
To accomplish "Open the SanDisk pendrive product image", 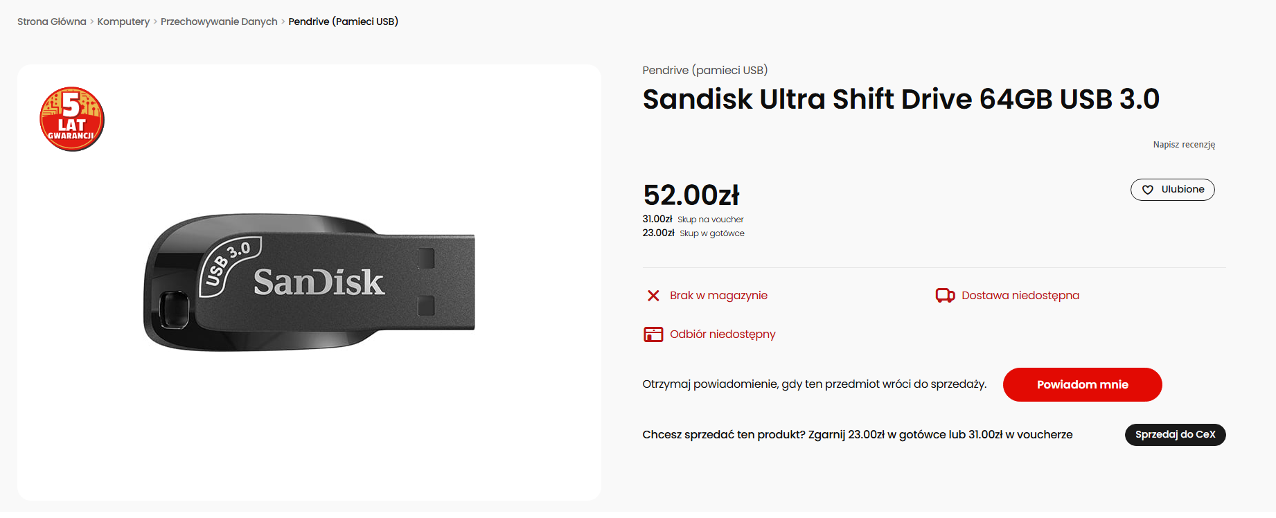I will click(x=310, y=282).
